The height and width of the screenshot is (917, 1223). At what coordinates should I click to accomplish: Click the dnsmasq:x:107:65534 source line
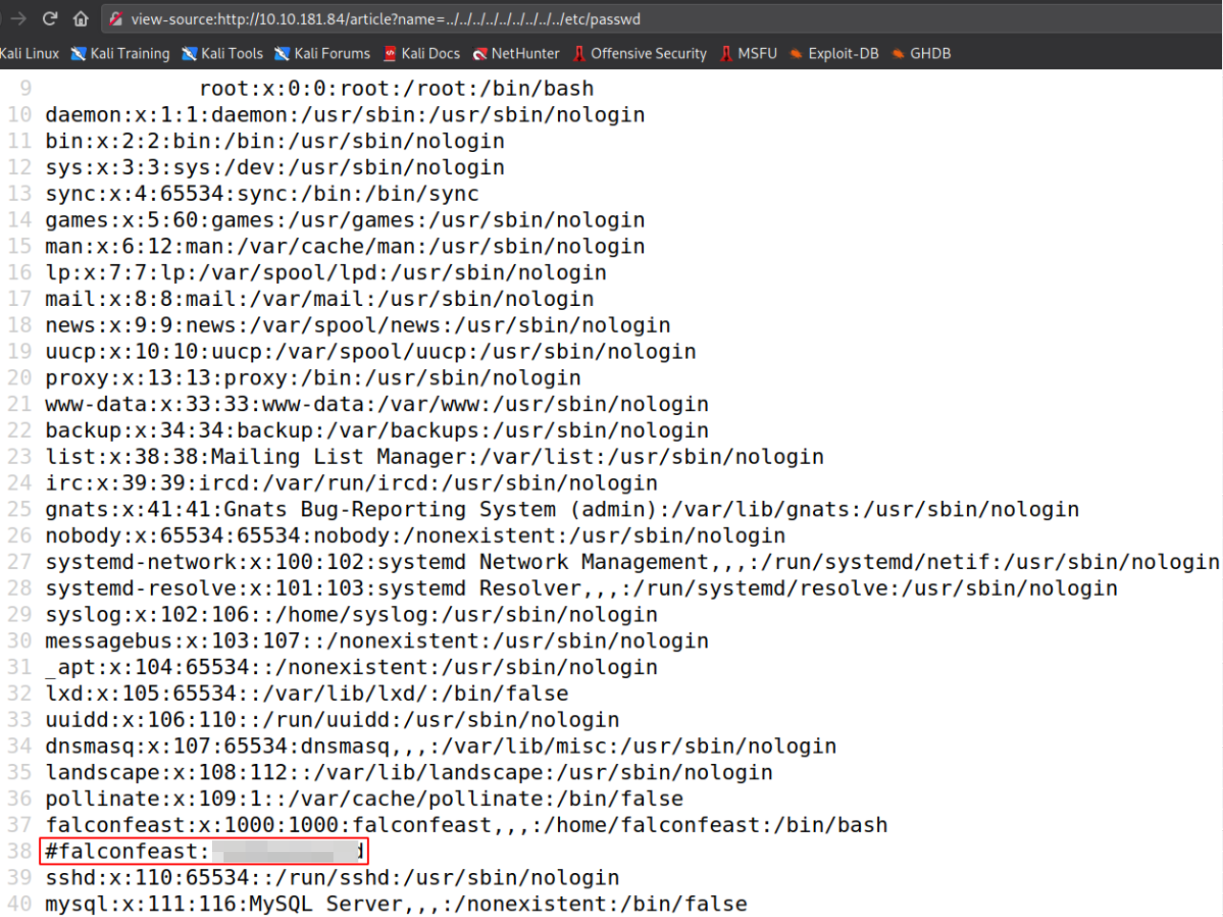(441, 746)
